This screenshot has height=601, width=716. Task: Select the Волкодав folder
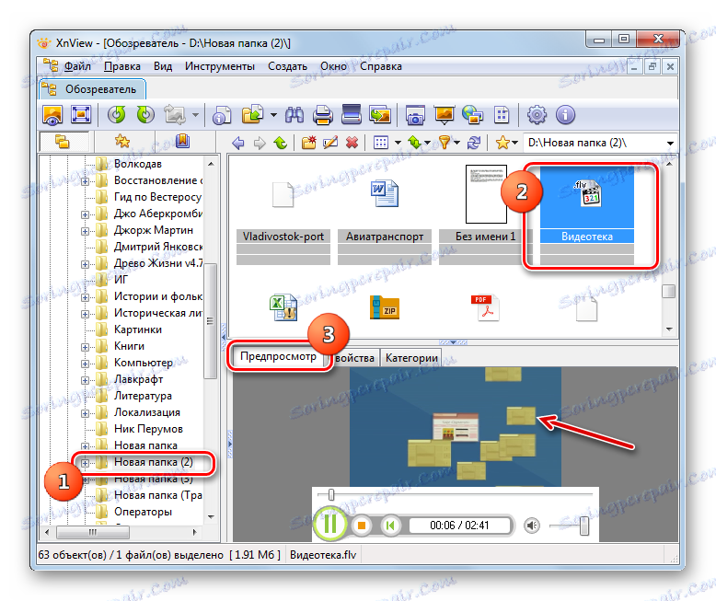pos(137,164)
